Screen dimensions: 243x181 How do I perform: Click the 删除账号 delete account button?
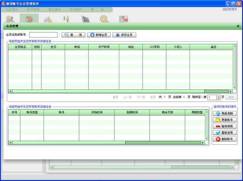[225, 139]
